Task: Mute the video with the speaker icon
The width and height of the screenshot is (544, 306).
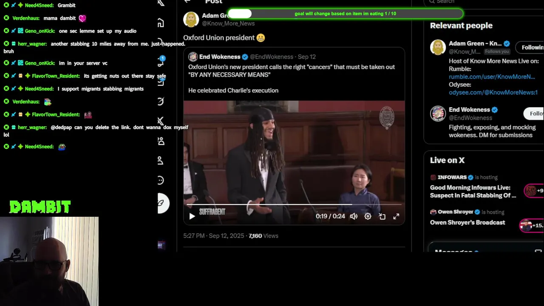Action: (354, 216)
